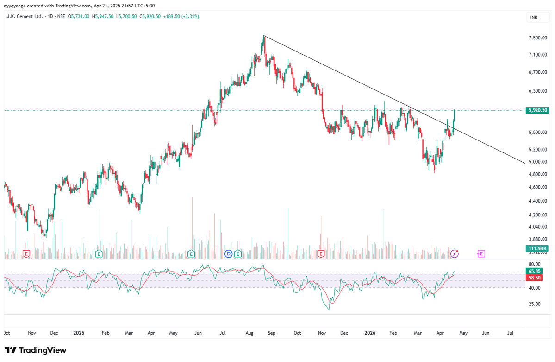Click the 2026 label on time axis

(x=370, y=333)
